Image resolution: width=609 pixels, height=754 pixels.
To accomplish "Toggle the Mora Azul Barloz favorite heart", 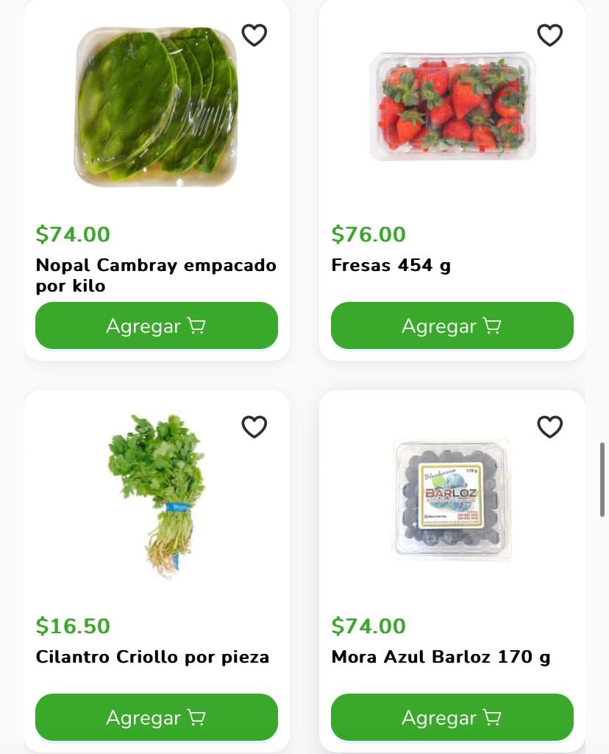I will (549, 426).
